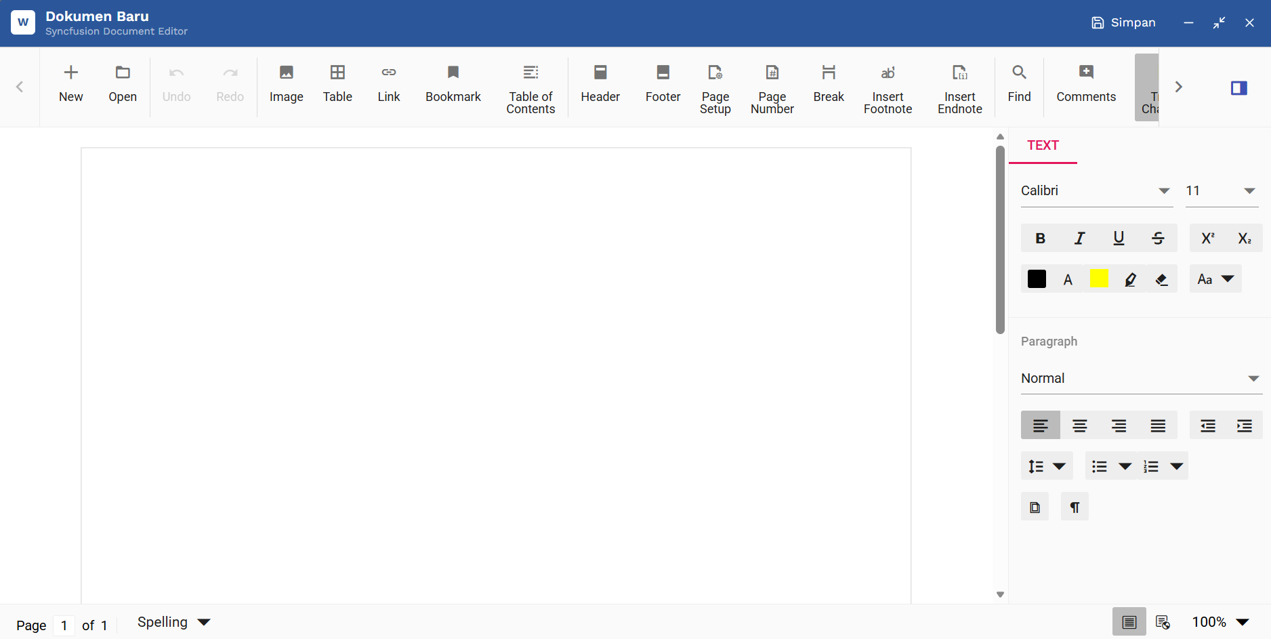Increase indent of paragraph
Screen dimensions: 1271x639
[x=1245, y=426]
